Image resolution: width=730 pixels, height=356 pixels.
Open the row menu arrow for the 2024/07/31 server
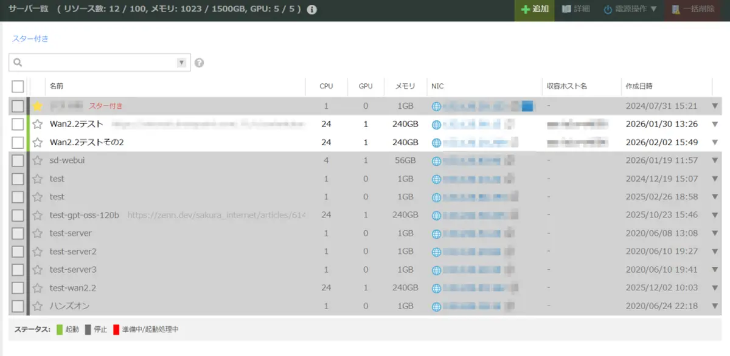(715, 106)
